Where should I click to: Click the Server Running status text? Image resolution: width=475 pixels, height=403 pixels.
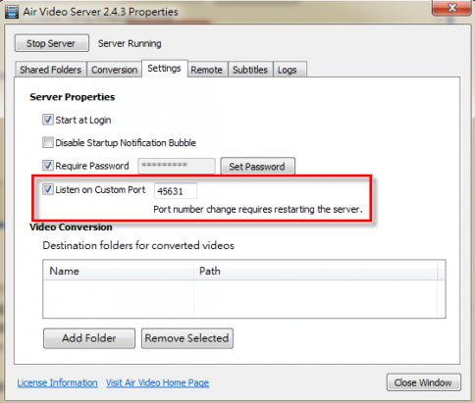point(130,43)
